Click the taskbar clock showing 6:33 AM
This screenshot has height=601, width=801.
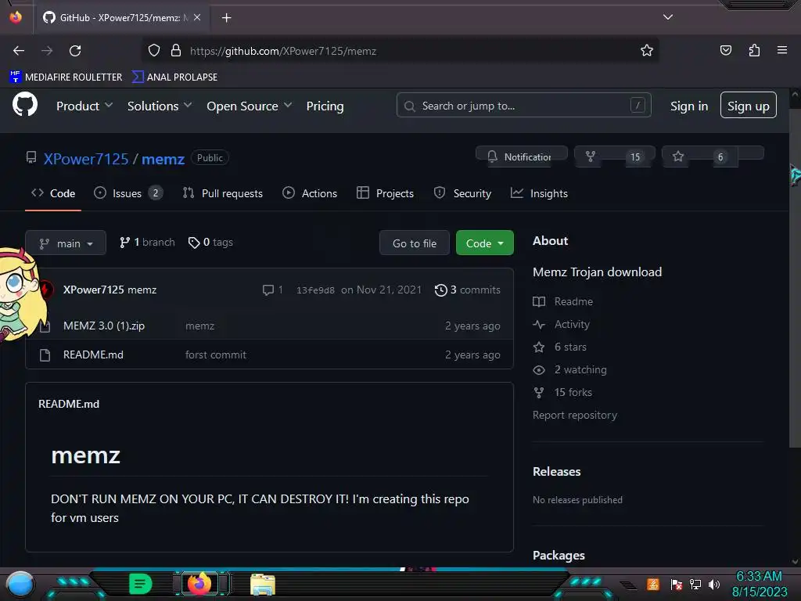[759, 584]
